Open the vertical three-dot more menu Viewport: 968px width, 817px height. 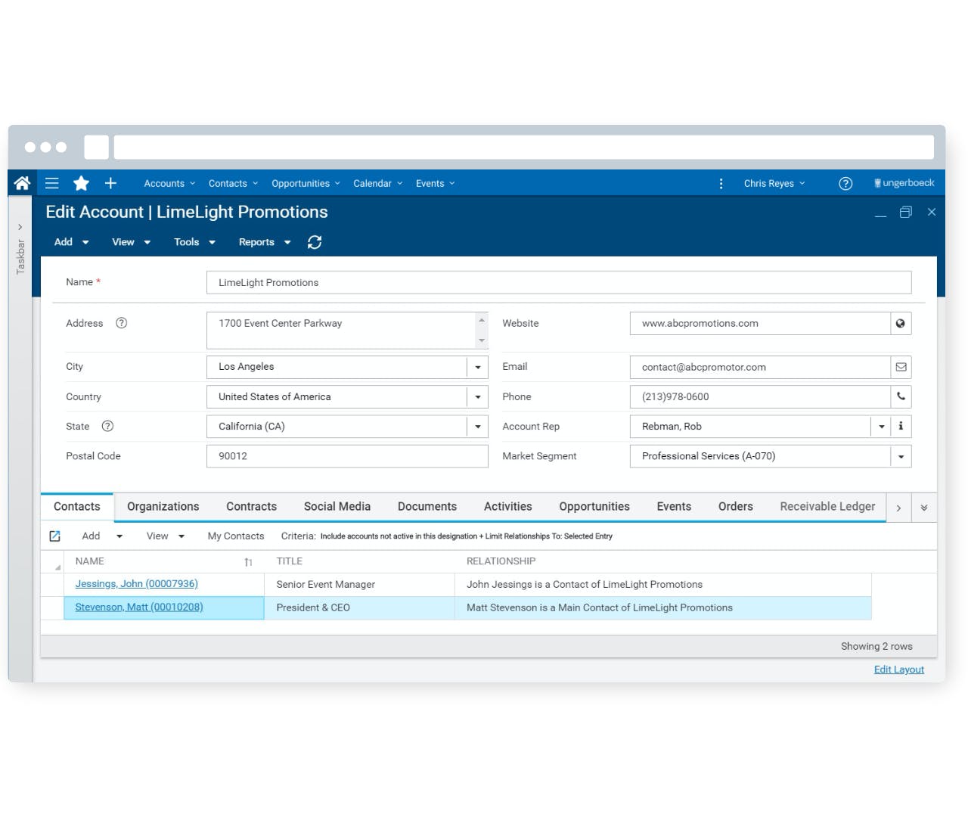click(x=721, y=183)
